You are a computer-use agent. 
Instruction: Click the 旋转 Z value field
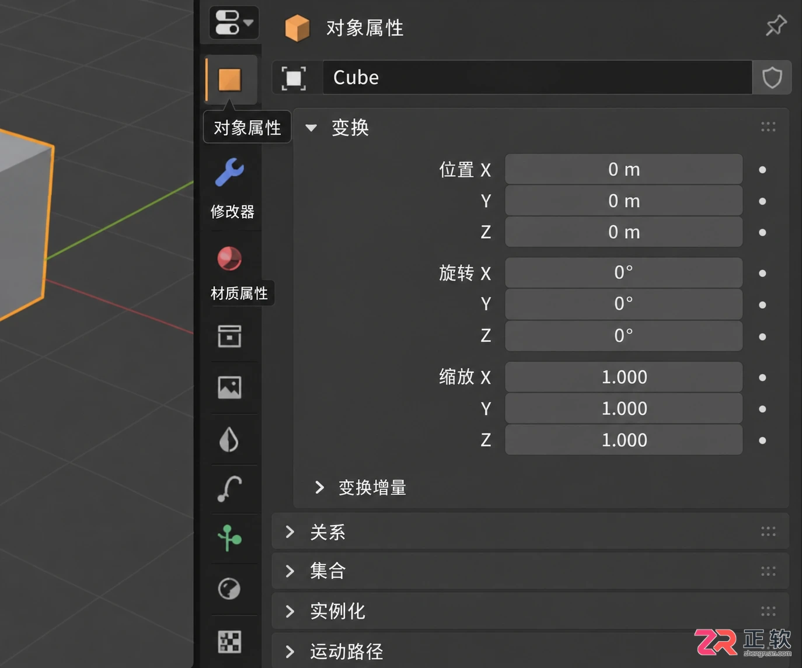click(x=623, y=335)
